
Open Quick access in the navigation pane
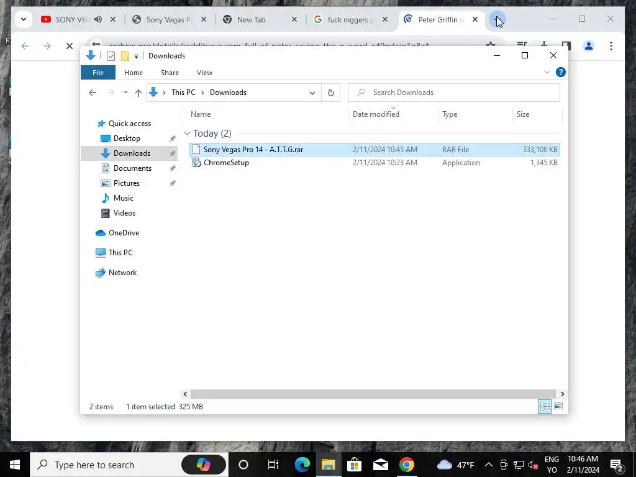coord(129,124)
